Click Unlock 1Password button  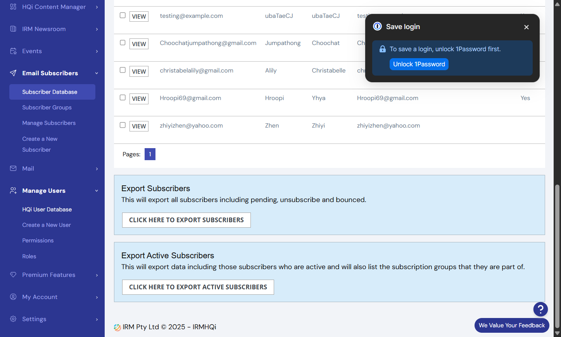(419, 64)
